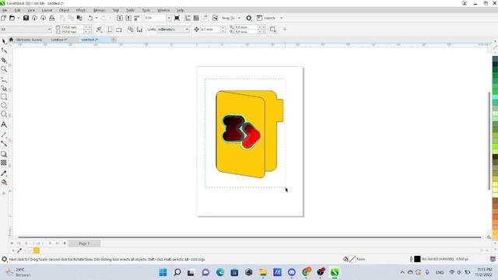Viewport: 498px width, 280px height.
Task: Click the Import icon
Action: tap(120, 18)
